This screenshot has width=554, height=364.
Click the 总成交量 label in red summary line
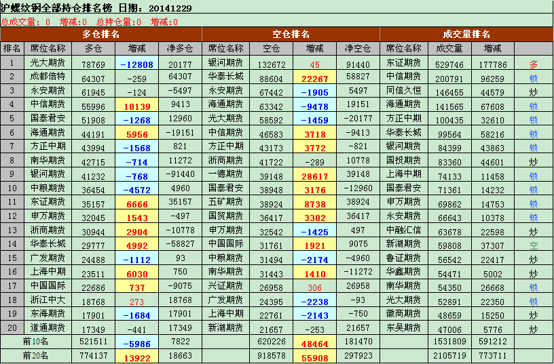click(x=18, y=22)
